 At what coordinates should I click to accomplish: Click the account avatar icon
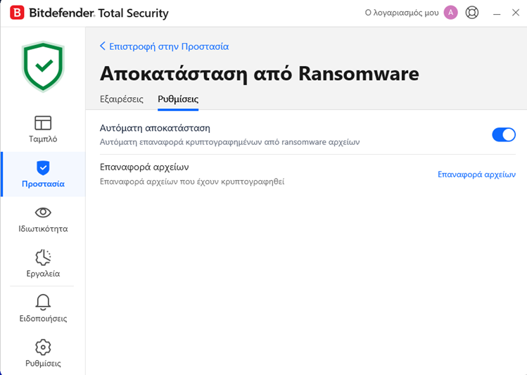point(451,13)
